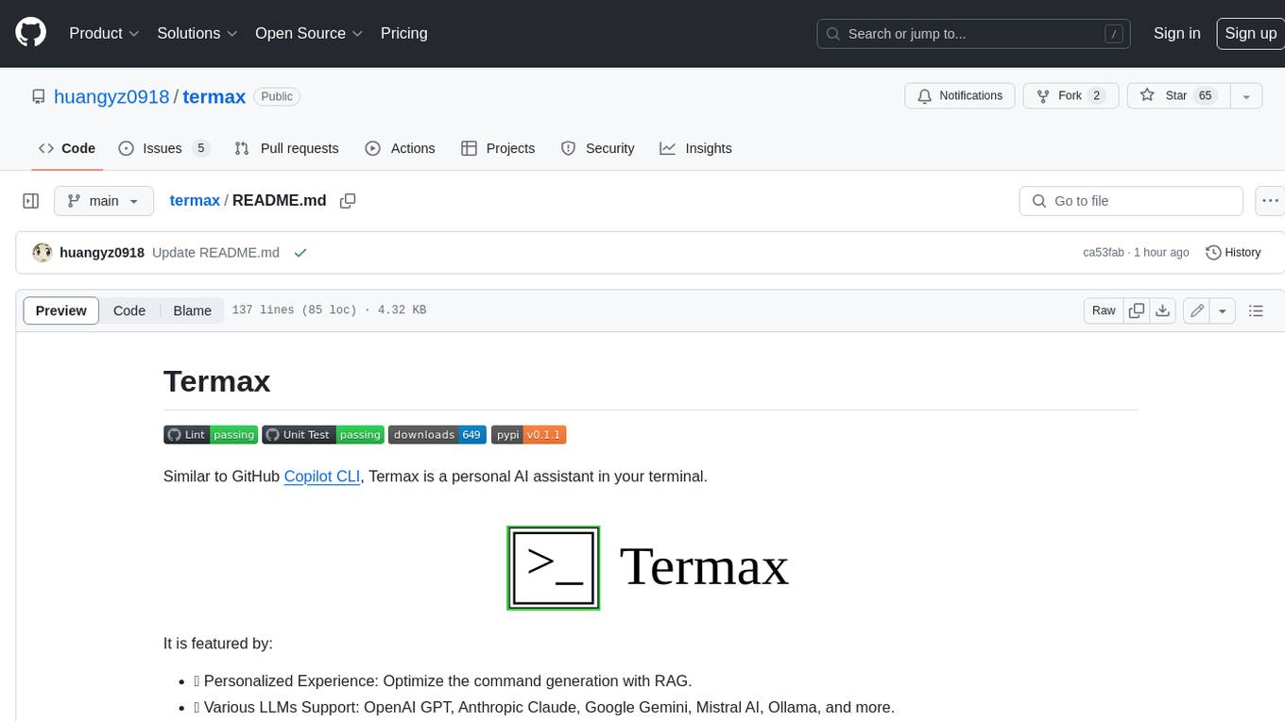Image resolution: width=1285 pixels, height=721 pixels.
Task: View the commit checks status checkmark
Action: click(x=300, y=252)
